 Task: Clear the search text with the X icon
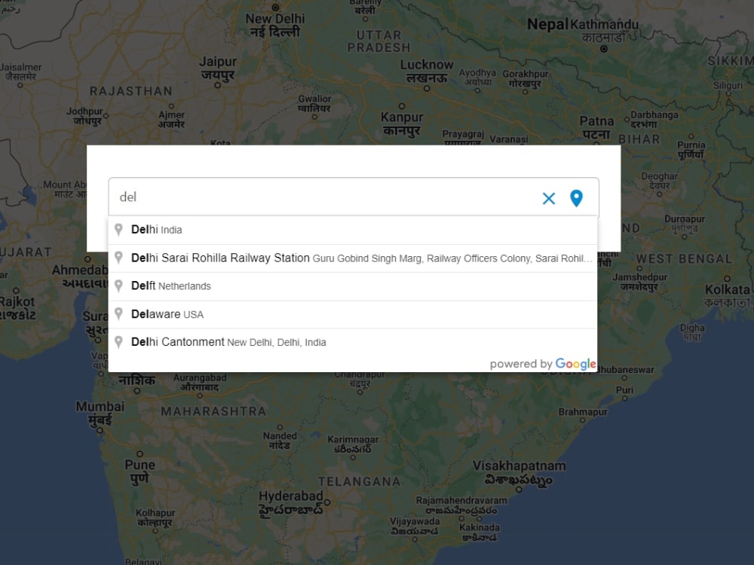coord(549,198)
